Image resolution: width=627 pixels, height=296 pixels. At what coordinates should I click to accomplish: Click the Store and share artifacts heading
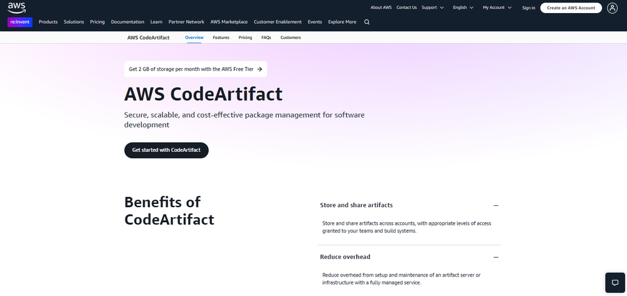[x=356, y=205]
